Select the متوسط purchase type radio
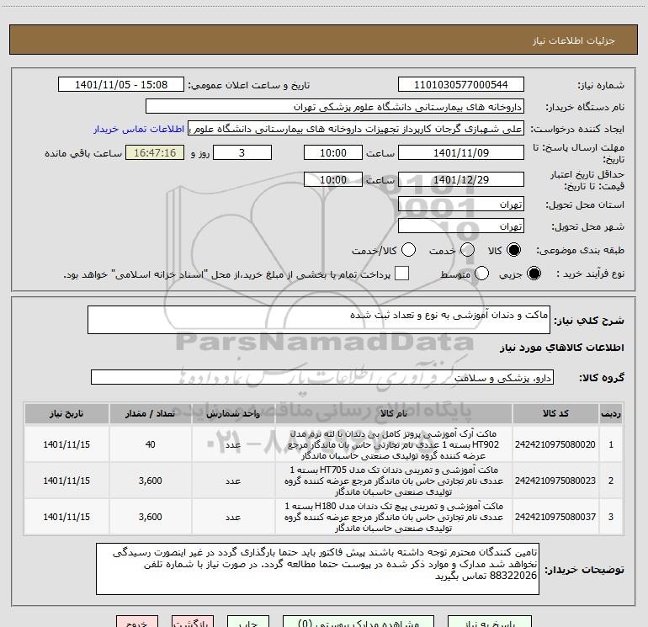Viewport: 648px width, 627px height. click(481, 274)
